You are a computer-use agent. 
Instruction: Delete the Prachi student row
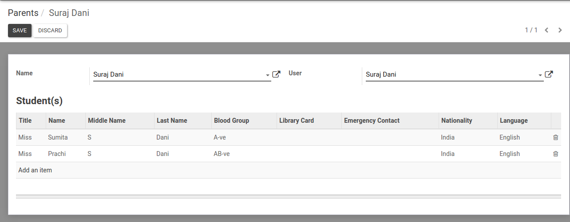tap(555, 154)
